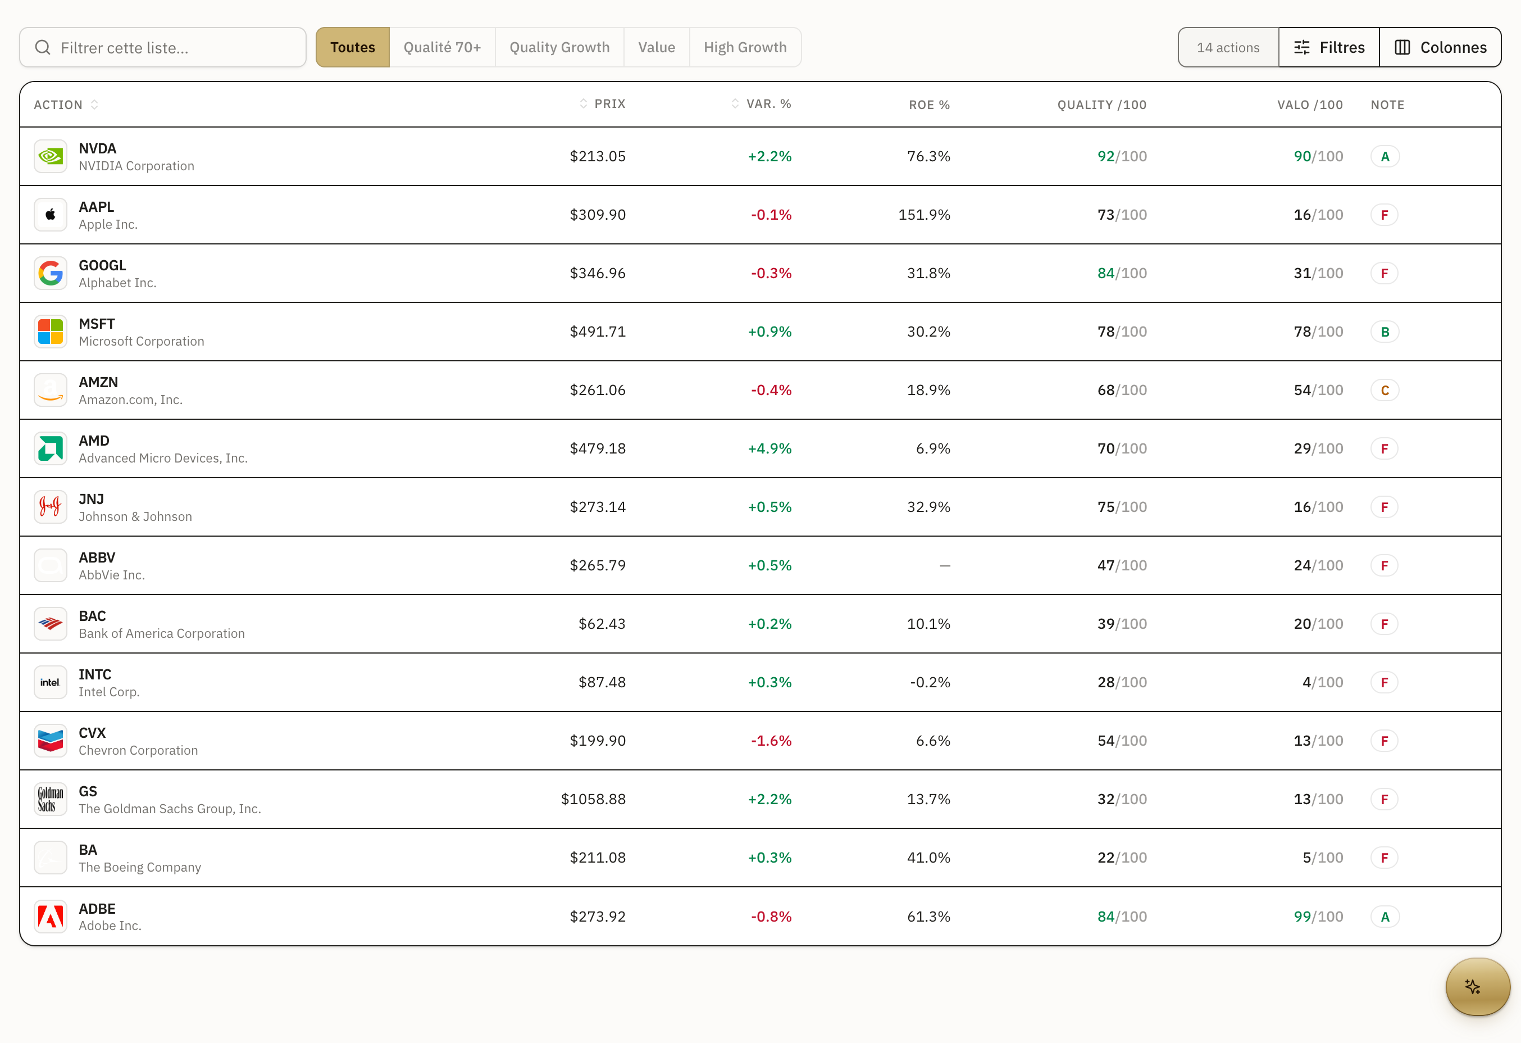The height and width of the screenshot is (1043, 1521).
Task: Click the $1058.88 price for GS
Action: [x=593, y=799]
